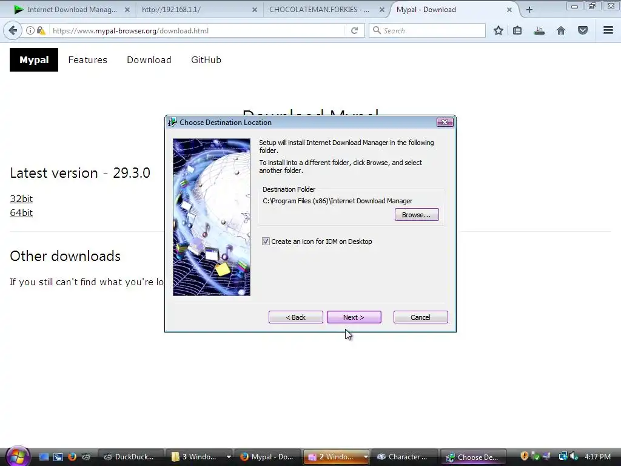Go to the home page icon

pyautogui.click(x=561, y=30)
